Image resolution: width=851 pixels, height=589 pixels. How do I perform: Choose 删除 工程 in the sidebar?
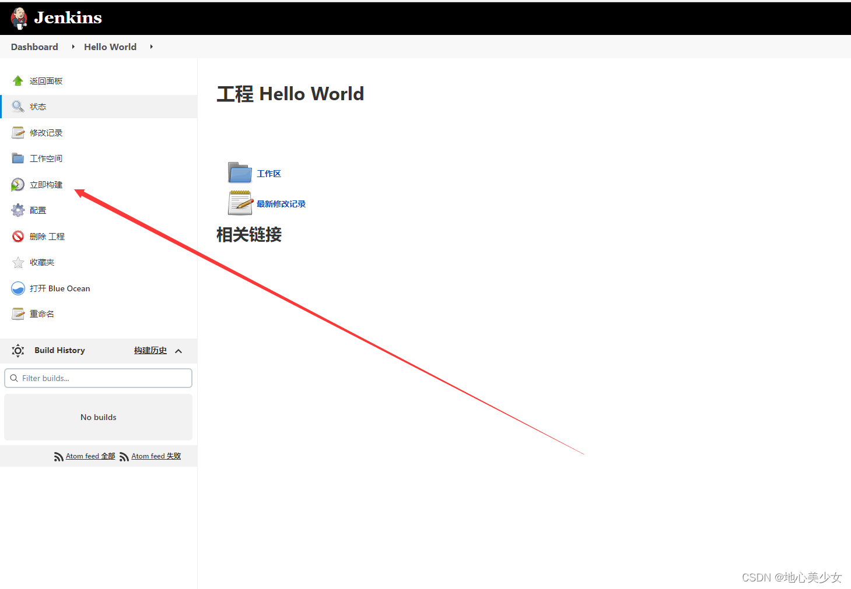[x=47, y=237]
